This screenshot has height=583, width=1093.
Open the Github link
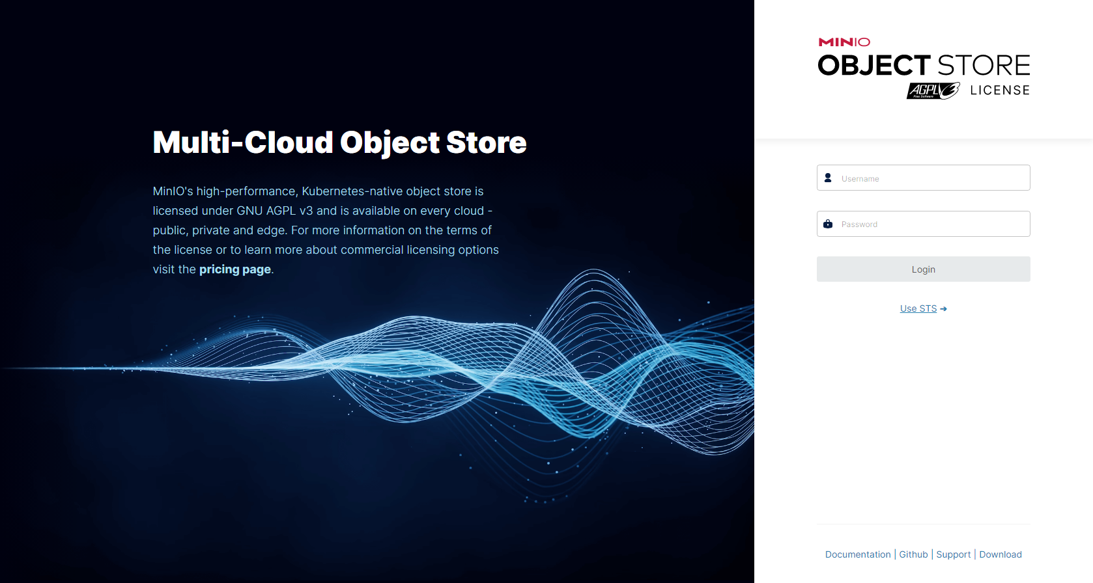(913, 554)
